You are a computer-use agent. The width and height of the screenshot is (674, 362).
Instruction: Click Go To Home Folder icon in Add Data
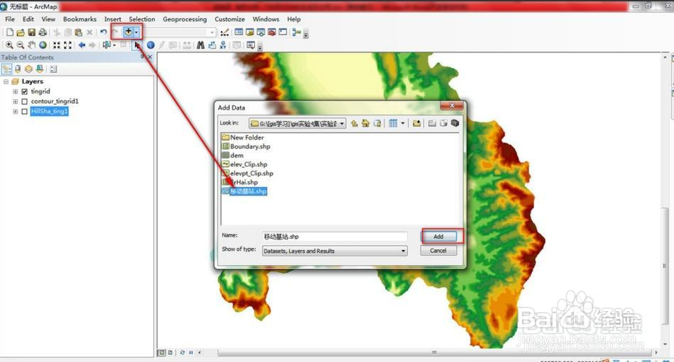(x=365, y=123)
